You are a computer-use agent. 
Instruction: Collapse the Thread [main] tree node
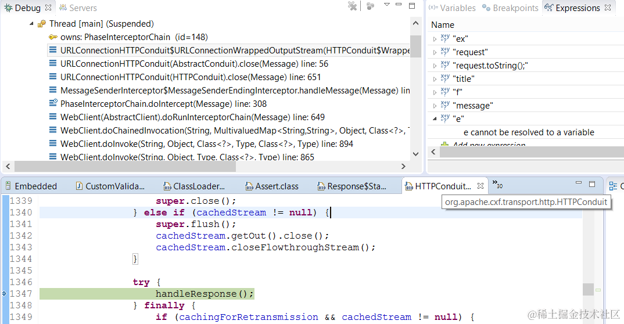click(x=31, y=24)
